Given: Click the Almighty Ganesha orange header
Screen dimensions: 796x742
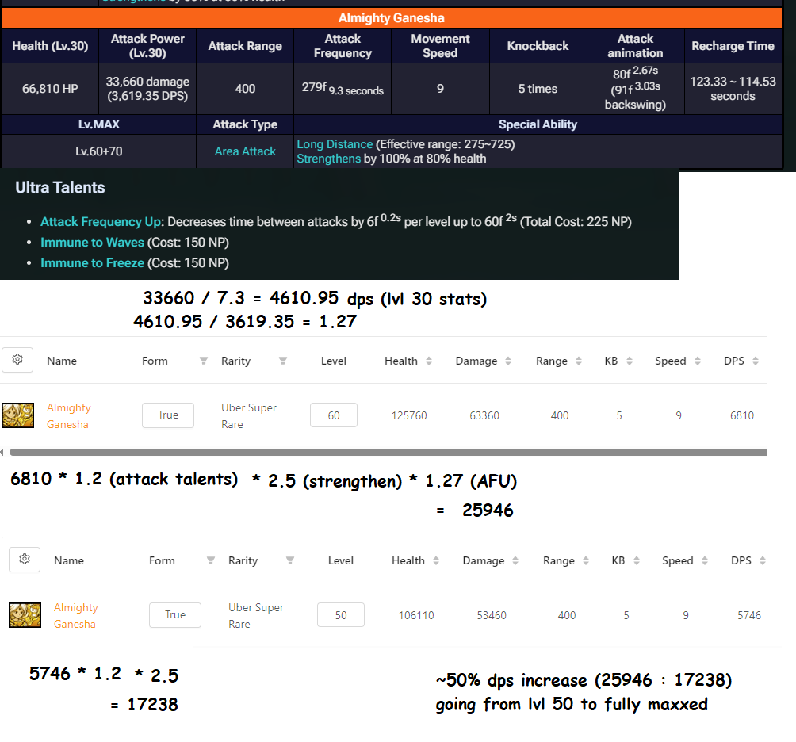Looking at the screenshot, I should tap(392, 17).
